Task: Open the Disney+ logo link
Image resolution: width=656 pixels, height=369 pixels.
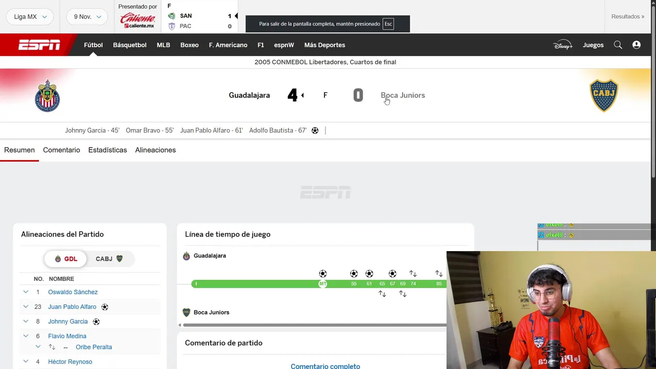Action: coord(563,45)
